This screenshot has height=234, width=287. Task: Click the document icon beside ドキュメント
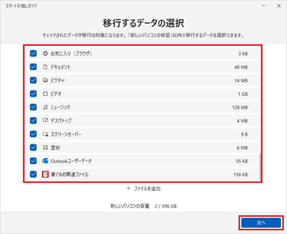pyautogui.click(x=45, y=67)
